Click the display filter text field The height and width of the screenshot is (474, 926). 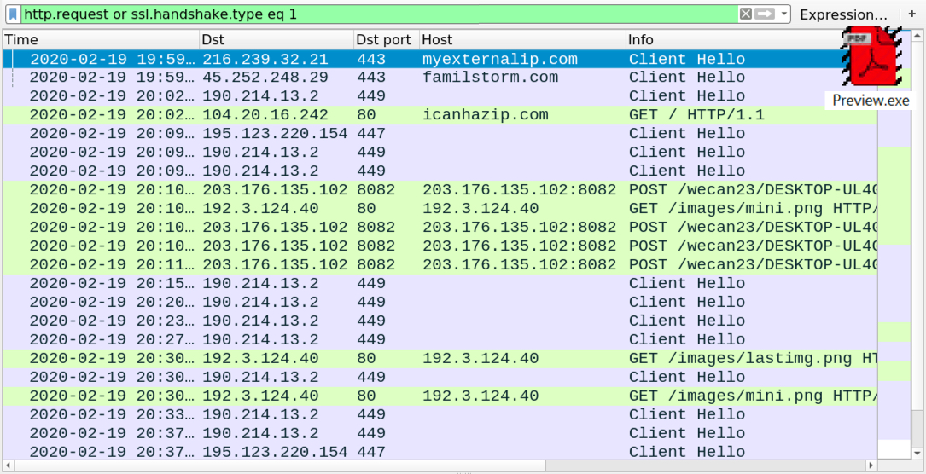(380, 14)
